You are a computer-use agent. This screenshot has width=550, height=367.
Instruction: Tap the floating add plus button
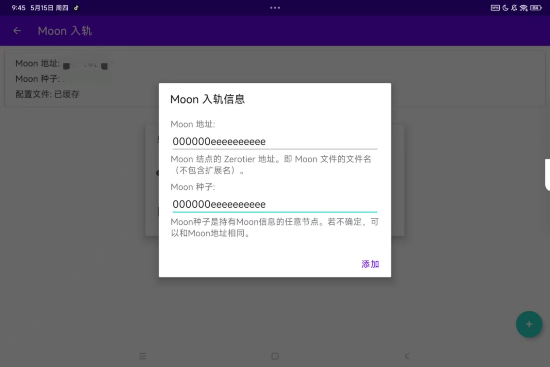coord(529,324)
